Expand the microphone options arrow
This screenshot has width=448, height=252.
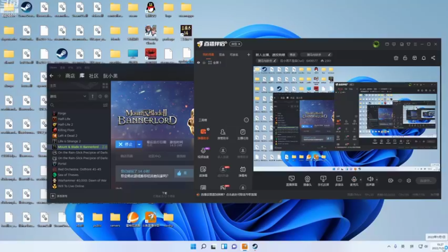point(361,180)
